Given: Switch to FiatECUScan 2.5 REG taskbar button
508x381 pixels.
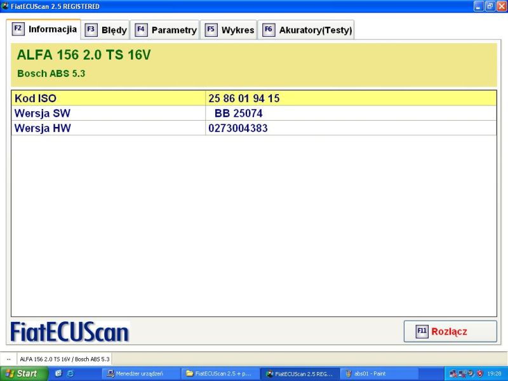Looking at the screenshot, I should click(x=300, y=373).
